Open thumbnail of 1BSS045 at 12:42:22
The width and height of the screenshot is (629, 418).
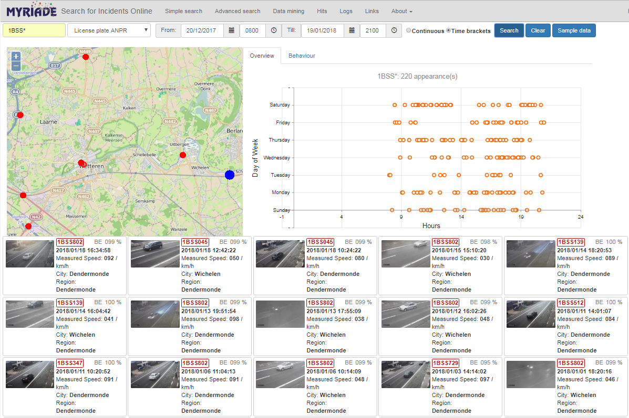click(155, 254)
